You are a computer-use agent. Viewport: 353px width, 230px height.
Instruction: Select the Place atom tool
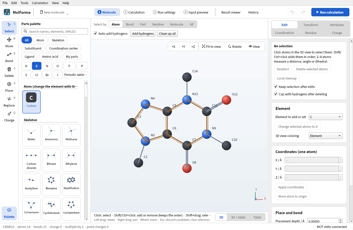click(x=9, y=87)
